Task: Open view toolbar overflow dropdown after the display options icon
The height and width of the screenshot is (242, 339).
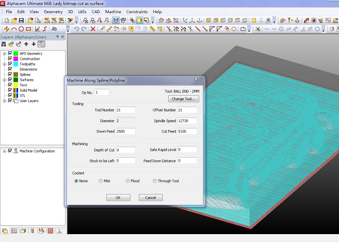Action: [x=153, y=21]
